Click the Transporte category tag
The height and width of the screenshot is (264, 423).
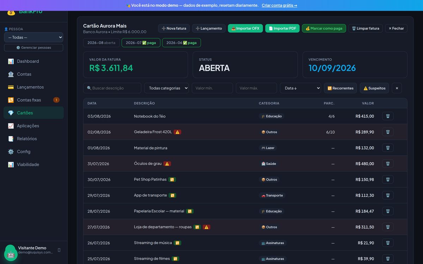pos(272,195)
